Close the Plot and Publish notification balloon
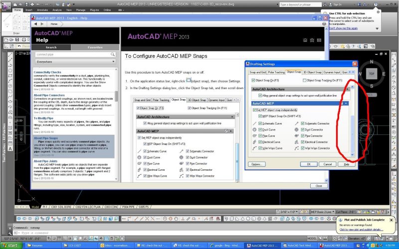The image size is (399, 249). [x=392, y=220]
